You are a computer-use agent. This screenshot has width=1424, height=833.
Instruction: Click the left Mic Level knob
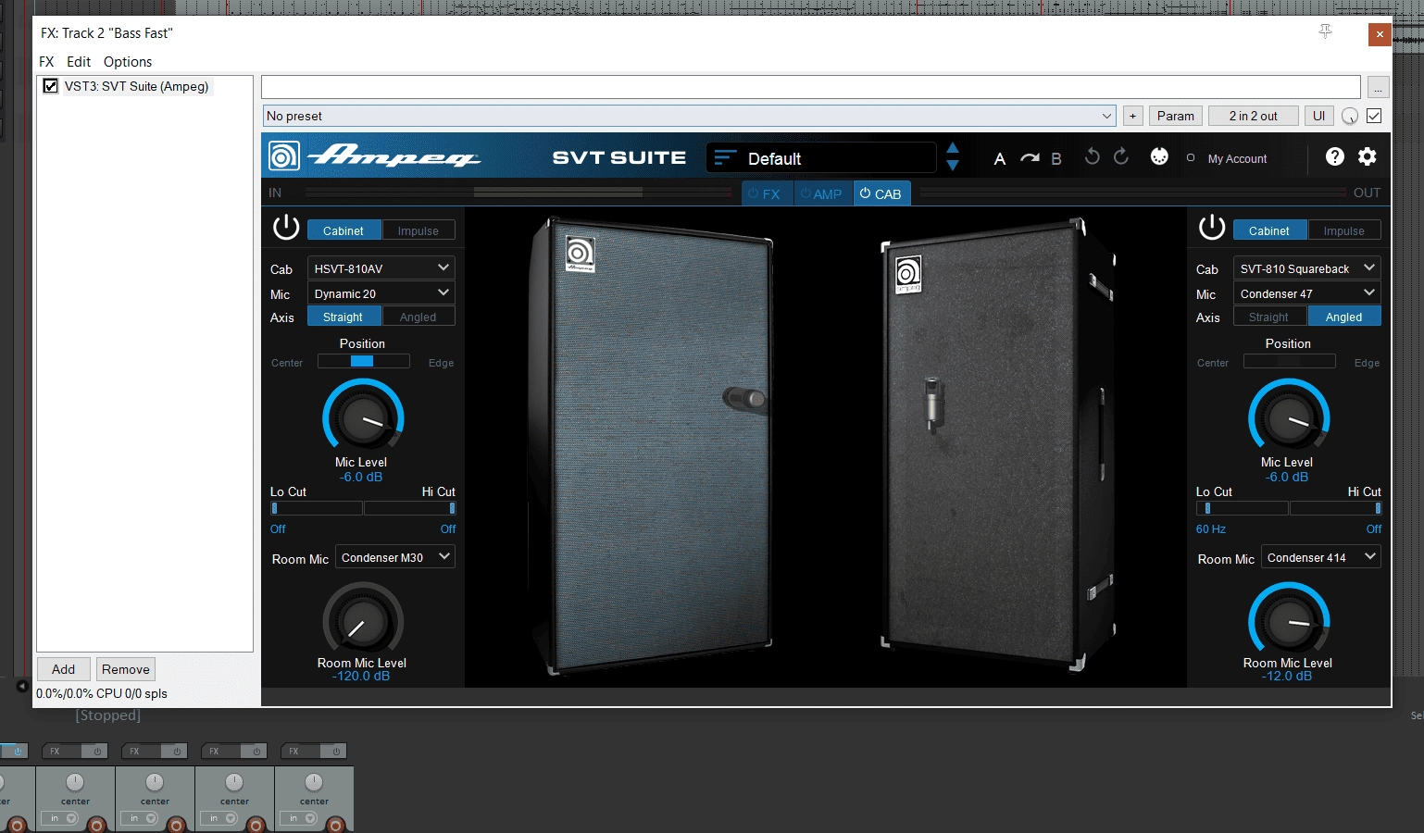click(363, 419)
